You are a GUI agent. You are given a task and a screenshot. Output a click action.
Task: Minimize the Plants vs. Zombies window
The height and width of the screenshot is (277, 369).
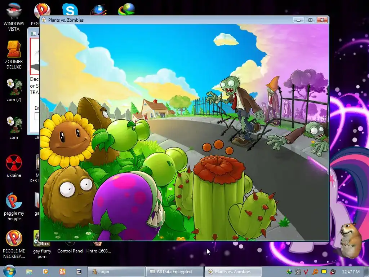click(x=298, y=20)
